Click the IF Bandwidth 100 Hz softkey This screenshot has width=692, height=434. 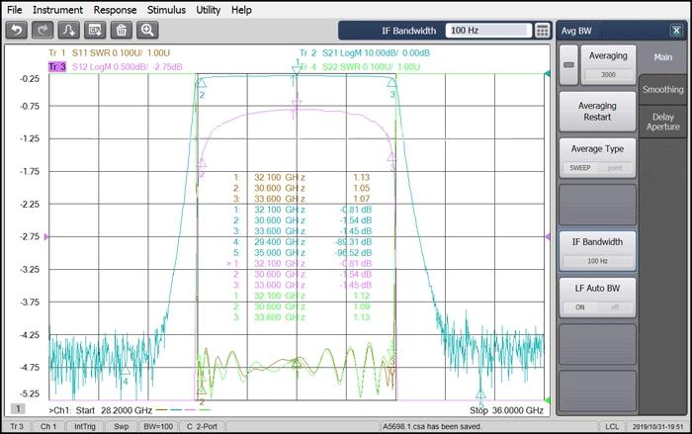pos(597,251)
